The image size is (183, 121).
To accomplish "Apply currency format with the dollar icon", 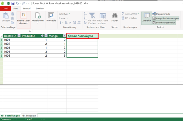I will [60, 22].
